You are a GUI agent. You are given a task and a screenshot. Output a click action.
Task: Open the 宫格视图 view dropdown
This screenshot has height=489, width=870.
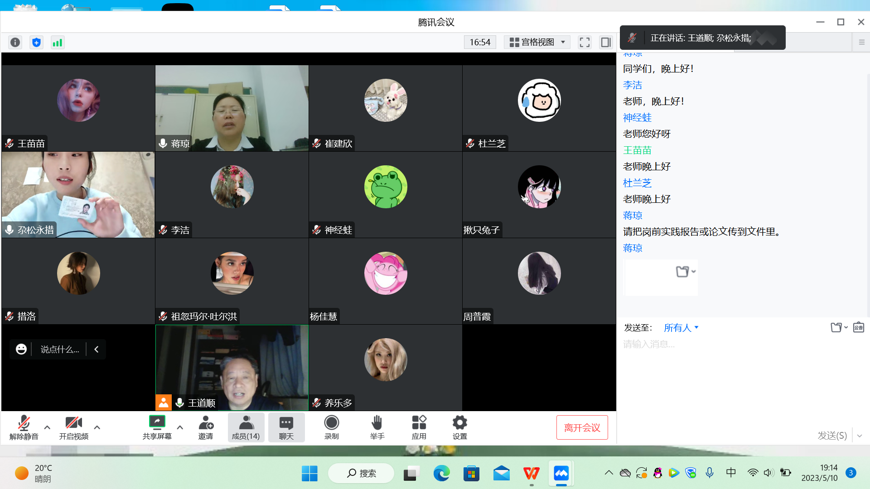pos(537,43)
